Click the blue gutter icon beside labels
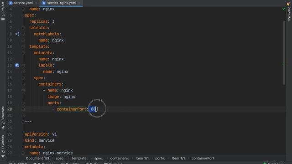The width and height of the screenshot is (292, 164). pos(17,65)
